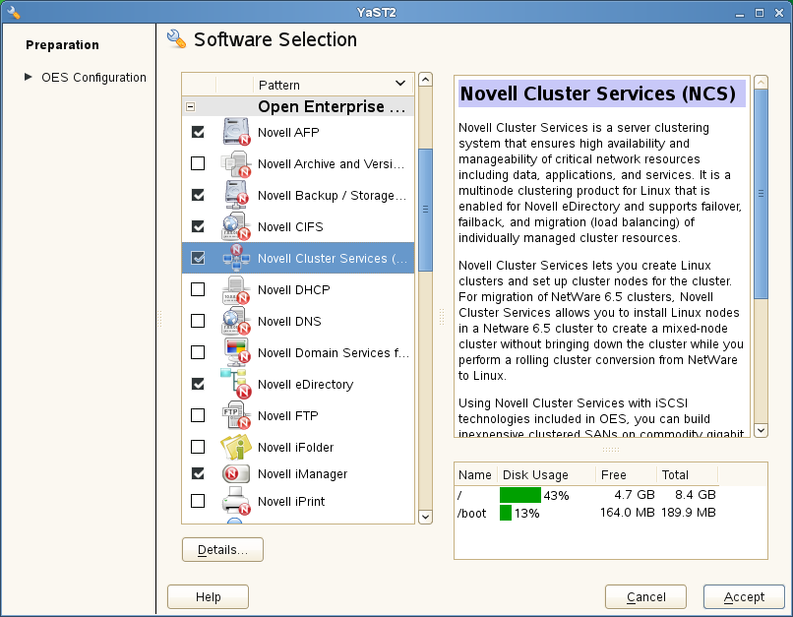The height and width of the screenshot is (617, 793).
Task: Click the Novell AFP pattern icon
Action: pyautogui.click(x=236, y=132)
